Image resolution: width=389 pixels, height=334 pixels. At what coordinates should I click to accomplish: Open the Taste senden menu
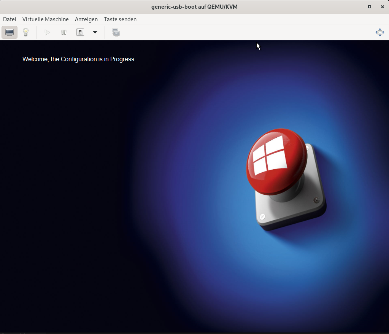(120, 19)
